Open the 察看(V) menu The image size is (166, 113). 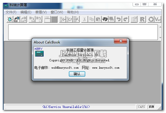(41, 12)
